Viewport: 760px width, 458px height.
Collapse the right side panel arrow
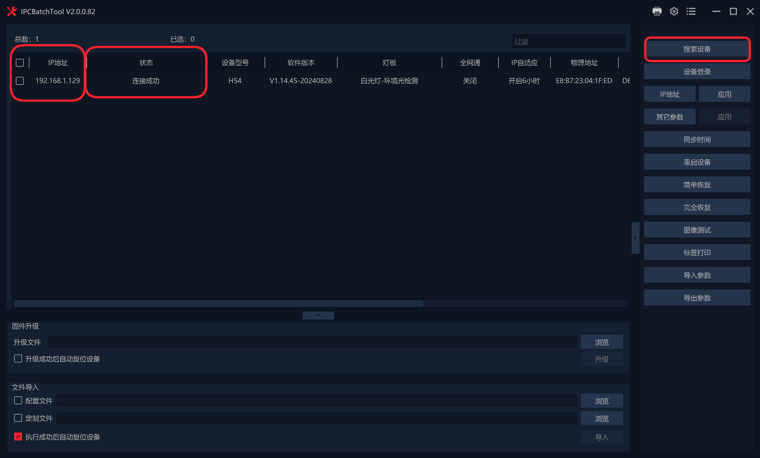pos(635,238)
